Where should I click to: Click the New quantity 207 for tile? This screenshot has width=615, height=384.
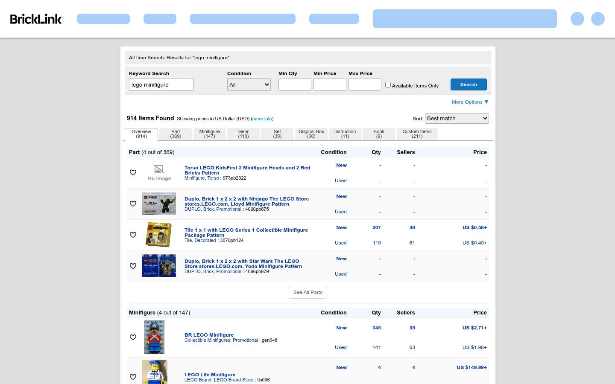pos(376,227)
